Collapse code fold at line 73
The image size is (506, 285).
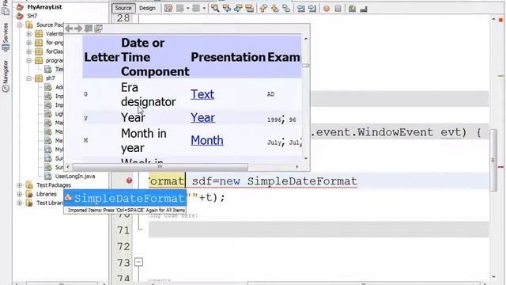tap(139, 262)
